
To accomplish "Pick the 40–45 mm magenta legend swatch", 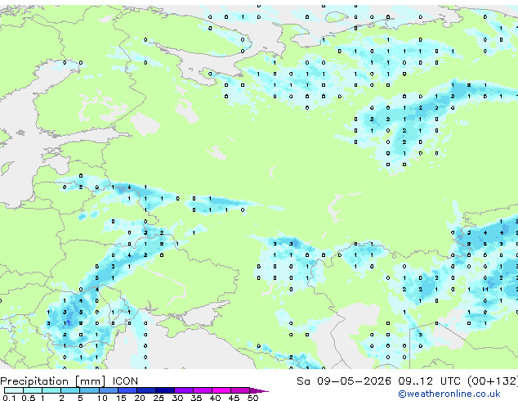I will click(221, 390).
